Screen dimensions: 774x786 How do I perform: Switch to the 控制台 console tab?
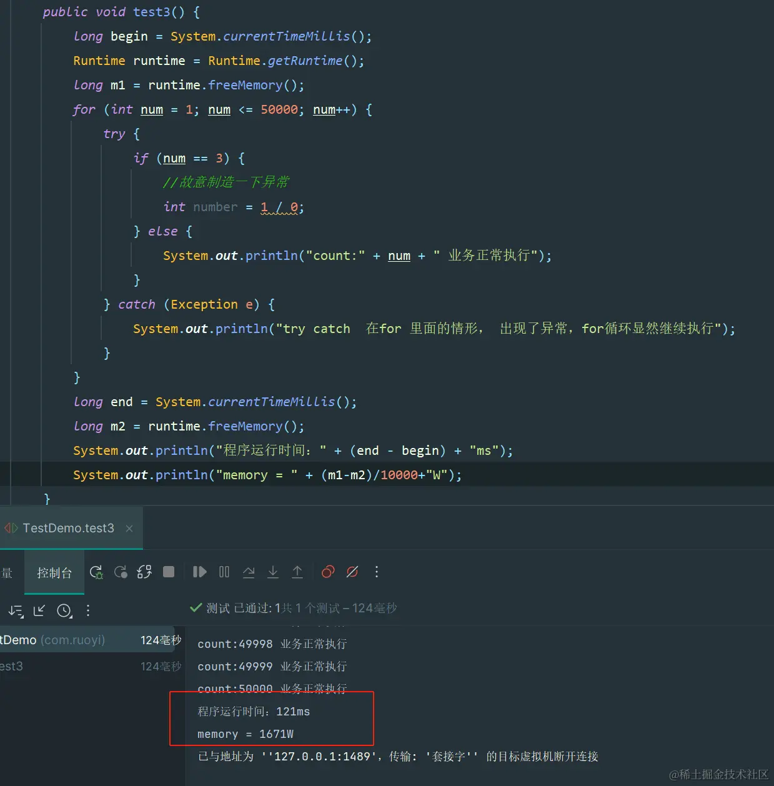[54, 573]
